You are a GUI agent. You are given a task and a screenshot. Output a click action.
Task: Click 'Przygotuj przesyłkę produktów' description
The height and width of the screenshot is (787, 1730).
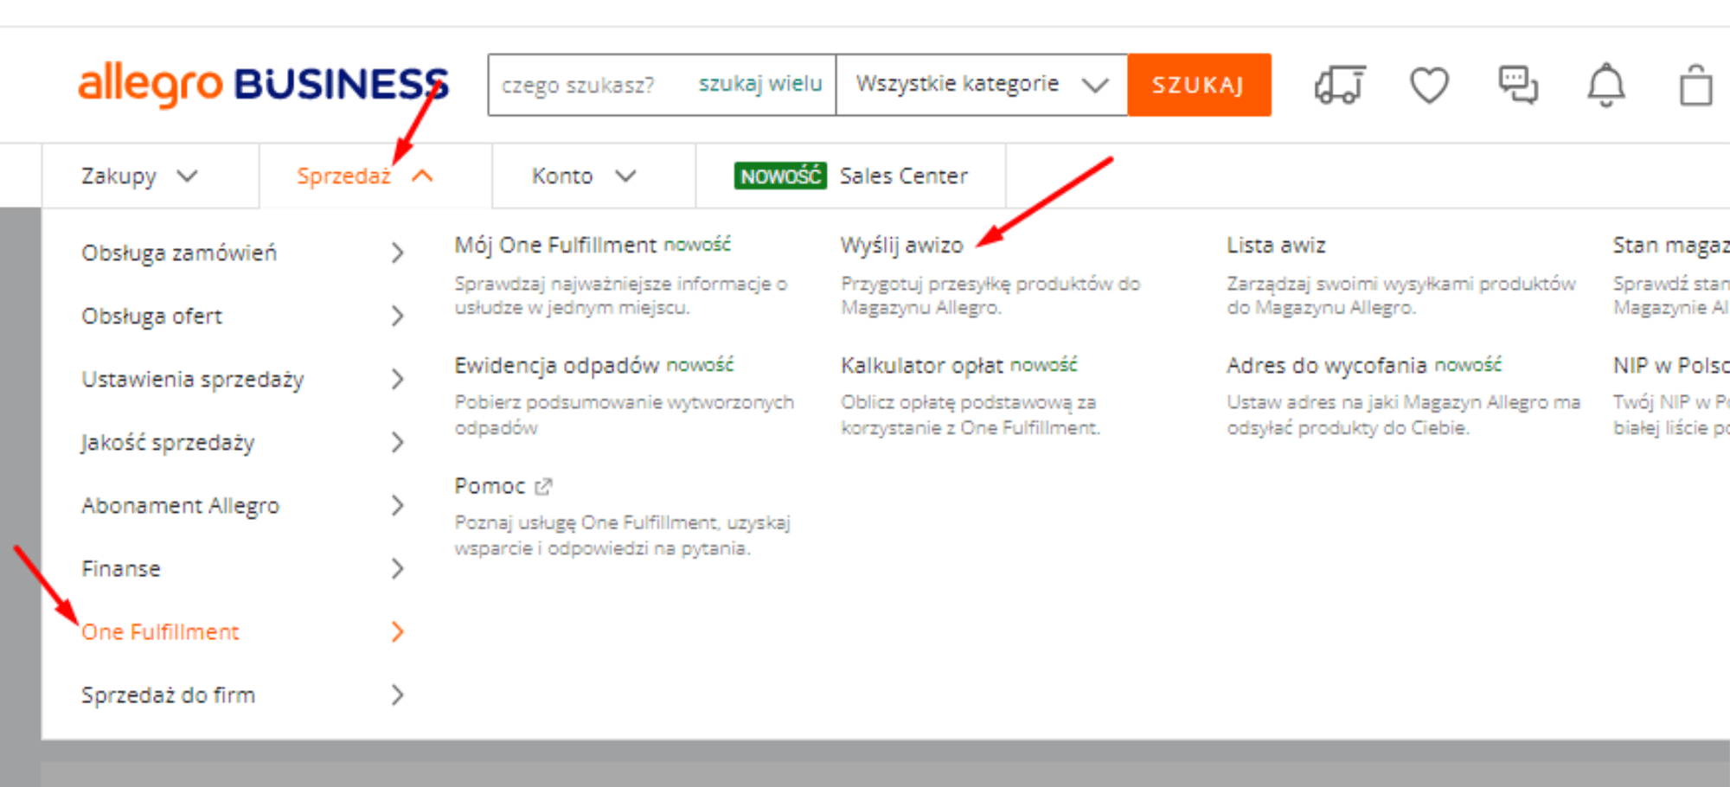(x=990, y=295)
